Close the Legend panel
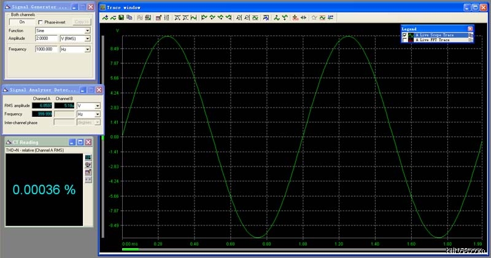Viewport: 491px width, 258px height. coord(470,29)
